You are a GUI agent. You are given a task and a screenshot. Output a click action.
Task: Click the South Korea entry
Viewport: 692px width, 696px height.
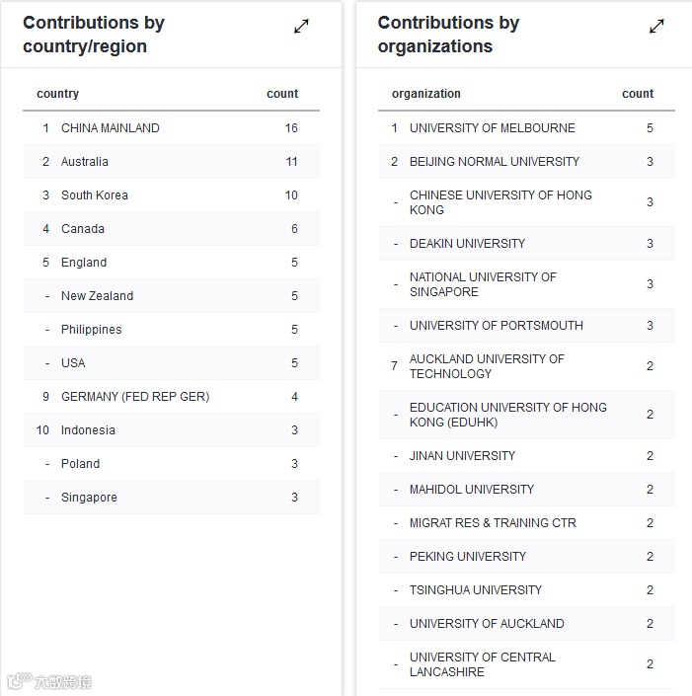95,195
